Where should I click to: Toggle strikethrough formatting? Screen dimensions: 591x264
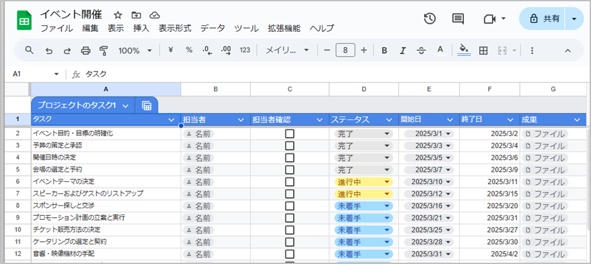(x=422, y=50)
